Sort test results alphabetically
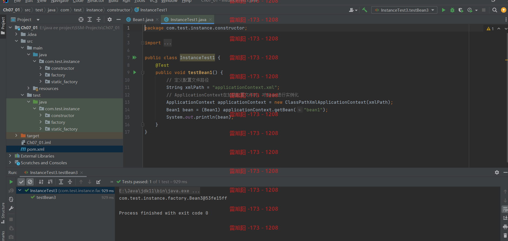 pos(41,182)
